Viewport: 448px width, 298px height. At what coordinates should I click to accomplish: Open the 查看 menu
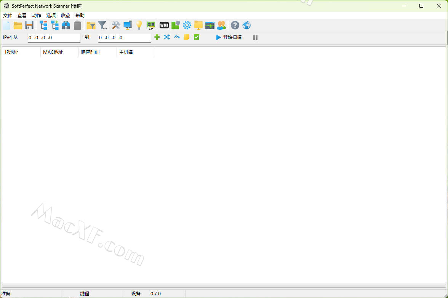pyautogui.click(x=22, y=15)
